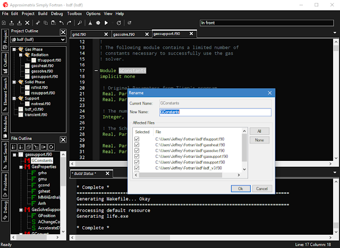Click Cancel in Rename dialog
The width and height of the screenshot is (340, 248).
262,189
